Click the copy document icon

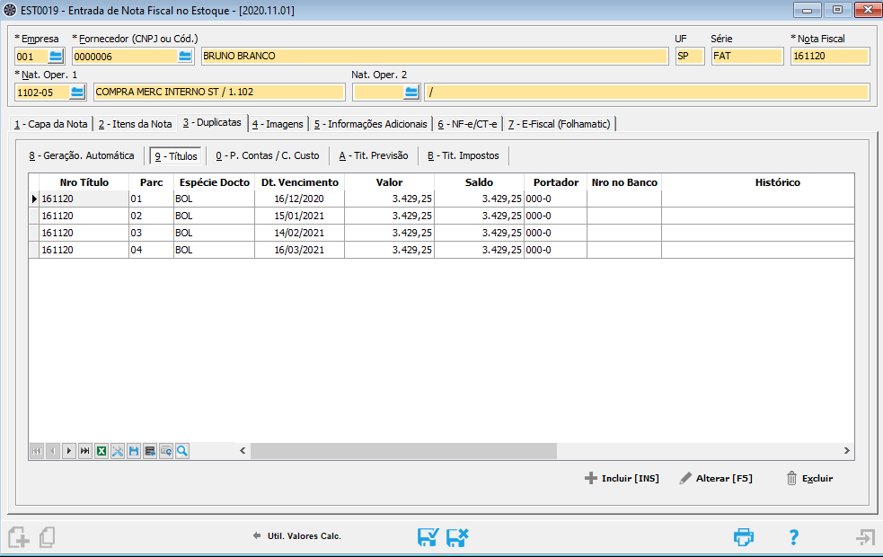pos(48,536)
